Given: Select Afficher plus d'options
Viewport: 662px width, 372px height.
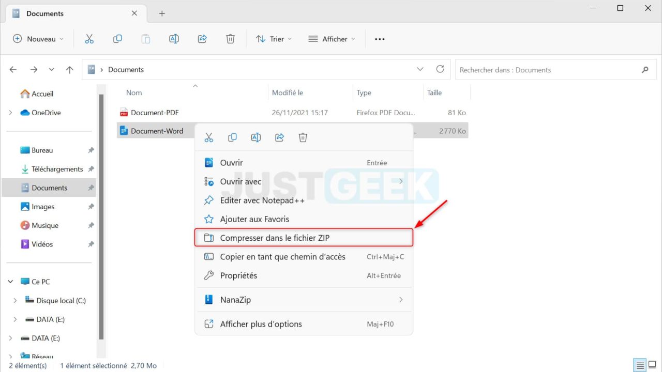Looking at the screenshot, I should [x=304, y=324].
